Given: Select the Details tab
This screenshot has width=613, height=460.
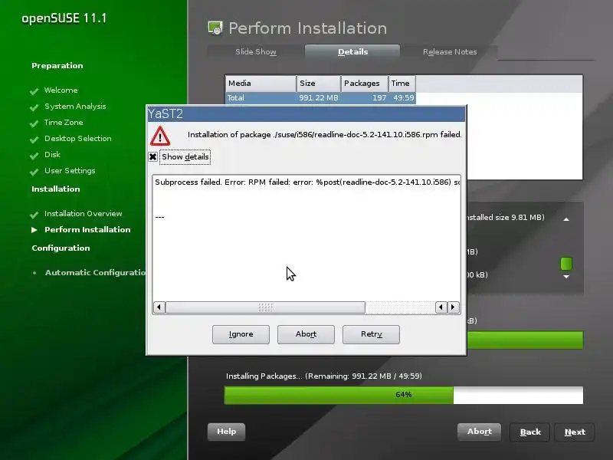Looking at the screenshot, I should coord(352,51).
